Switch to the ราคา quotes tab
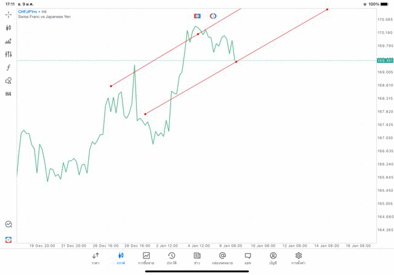 [x=95, y=258]
